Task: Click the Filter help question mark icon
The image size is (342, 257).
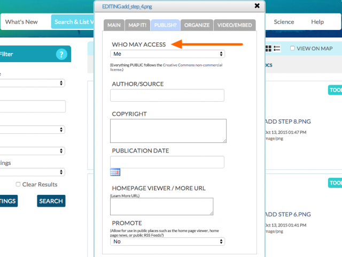Action: 62,54
